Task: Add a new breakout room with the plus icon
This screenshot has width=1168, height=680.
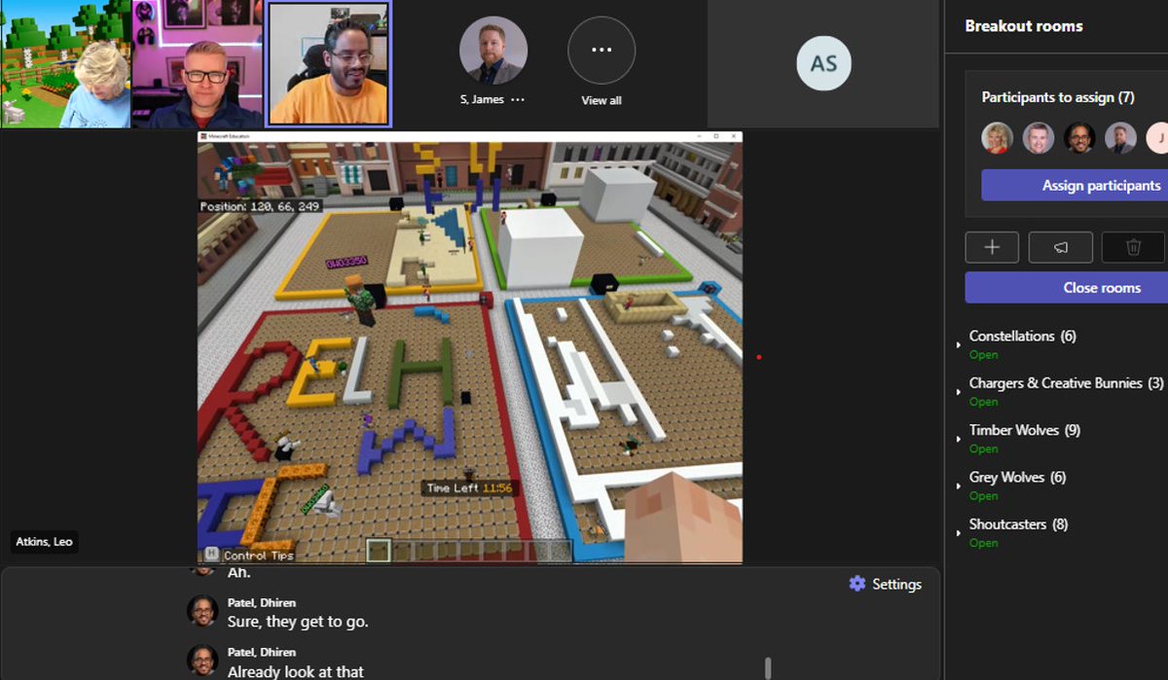Action: coord(992,247)
